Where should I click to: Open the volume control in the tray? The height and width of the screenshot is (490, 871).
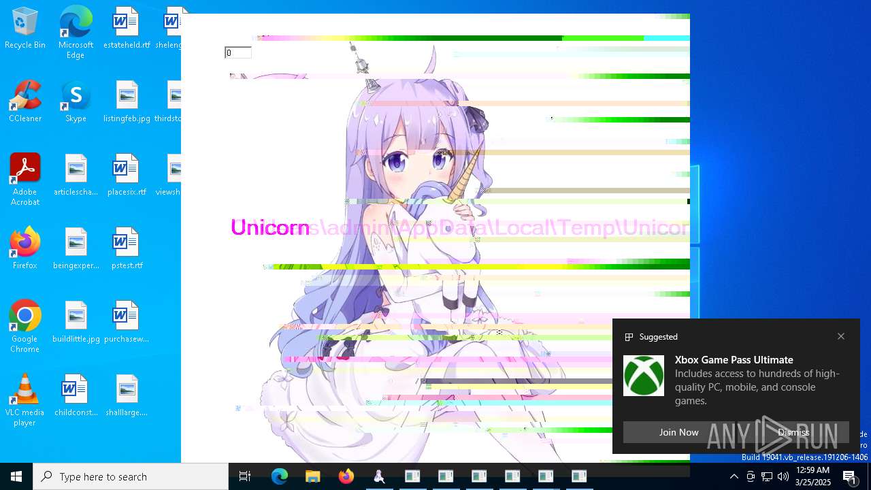[783, 476]
